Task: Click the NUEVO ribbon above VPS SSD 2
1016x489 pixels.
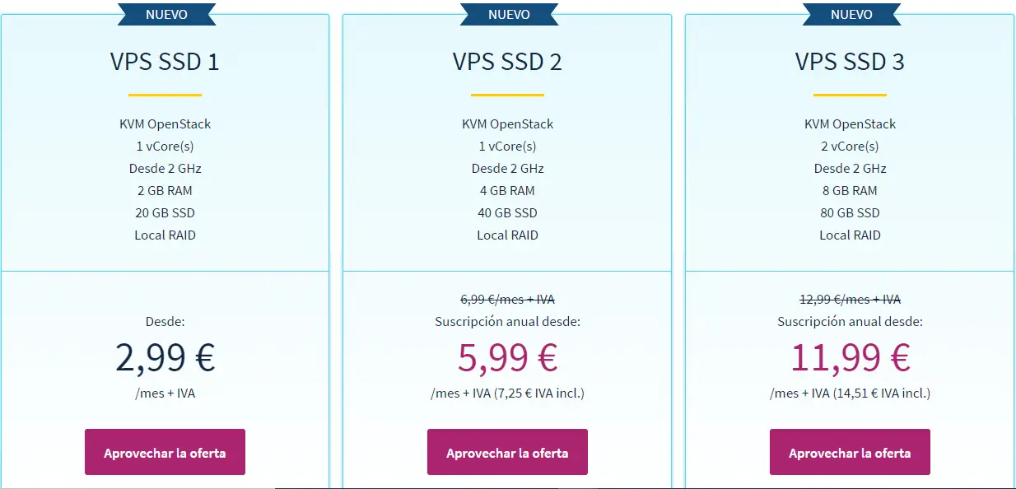Action: (508, 14)
